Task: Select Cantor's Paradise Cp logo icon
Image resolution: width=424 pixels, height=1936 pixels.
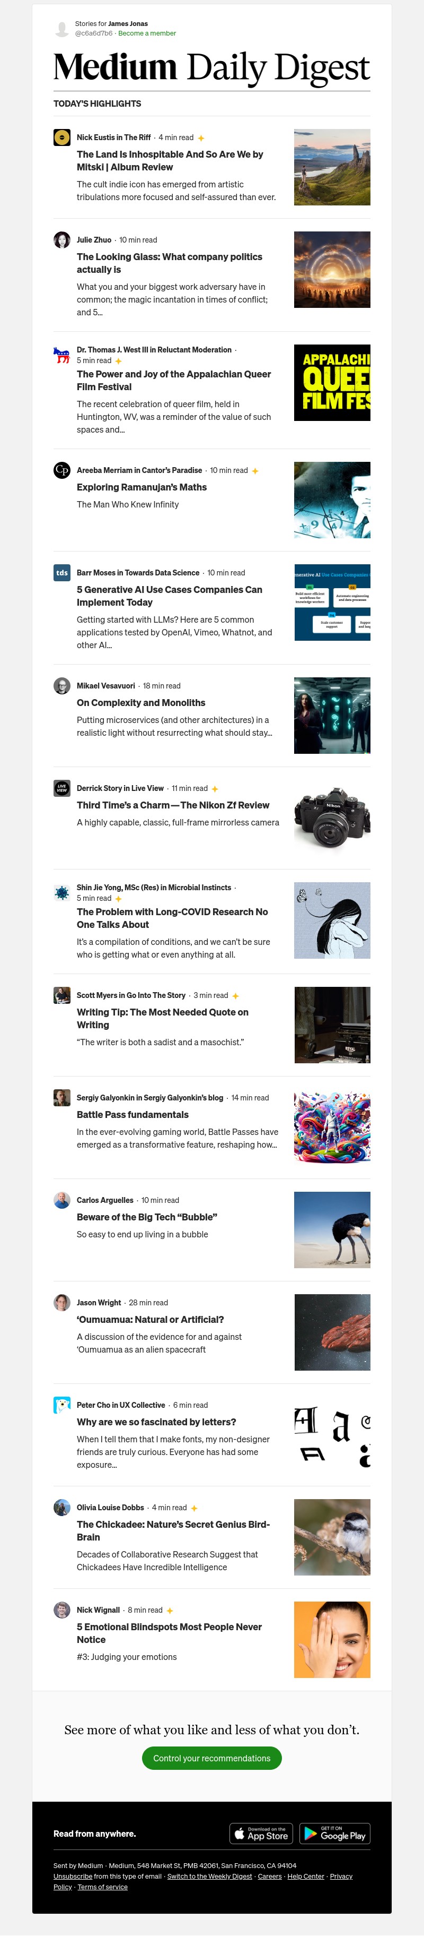Action: 61,470
